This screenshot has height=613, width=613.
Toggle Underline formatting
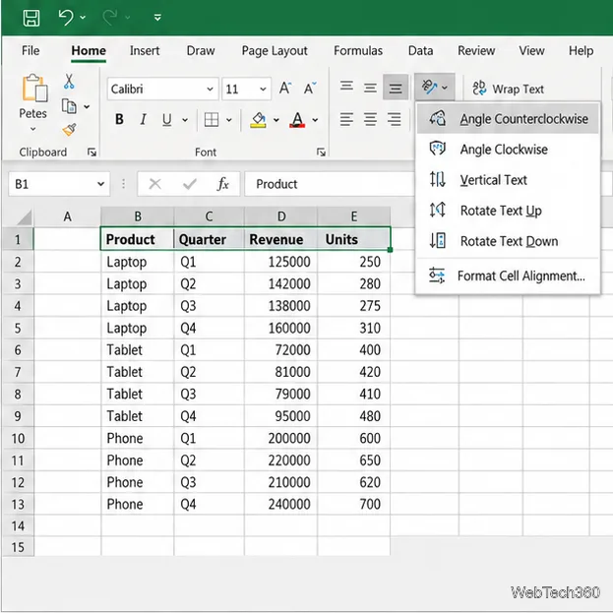[167, 120]
